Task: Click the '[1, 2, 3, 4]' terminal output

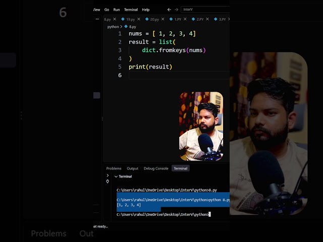Action: [129, 205]
